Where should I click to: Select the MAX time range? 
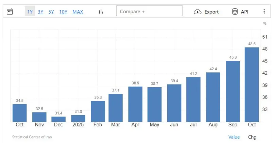pos(78,12)
